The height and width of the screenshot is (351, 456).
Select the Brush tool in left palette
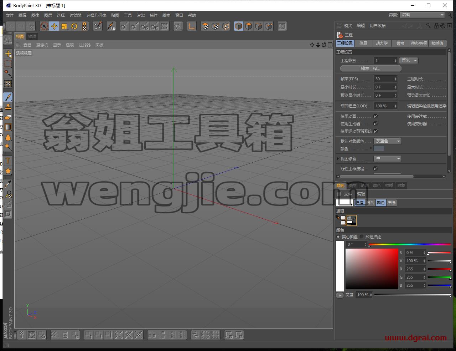(8, 97)
